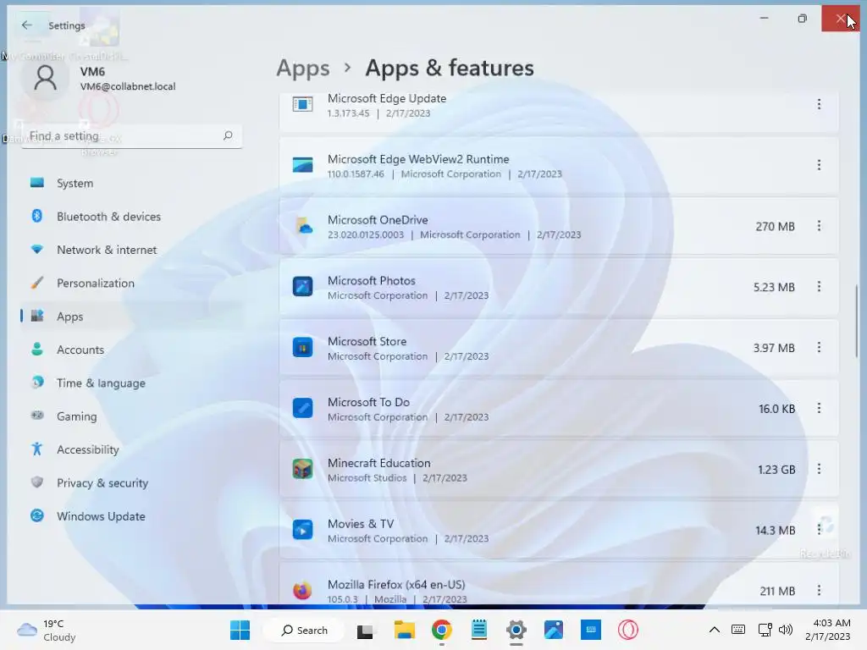Open the clock showing 4:03 AM
This screenshot has width=867, height=650.
(828, 630)
